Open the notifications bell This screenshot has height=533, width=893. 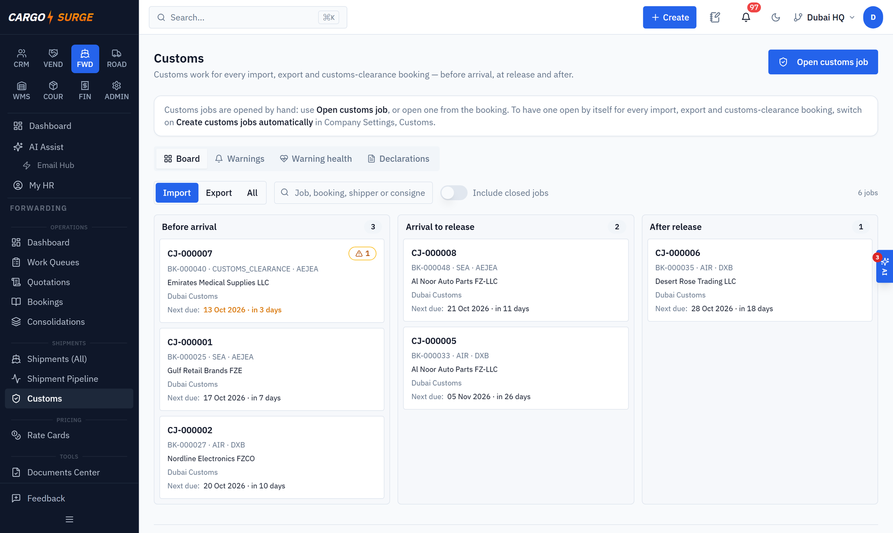pos(746,17)
